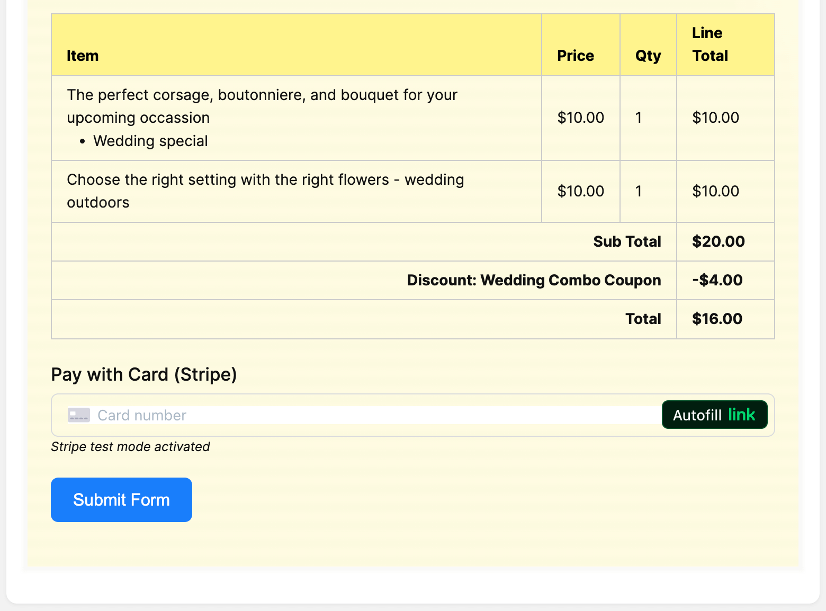Viewport: 826px width, 611px height.
Task: Click the Qty column header
Action: [648, 55]
